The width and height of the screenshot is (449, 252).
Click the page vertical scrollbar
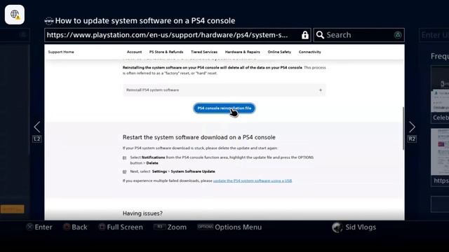[403, 128]
